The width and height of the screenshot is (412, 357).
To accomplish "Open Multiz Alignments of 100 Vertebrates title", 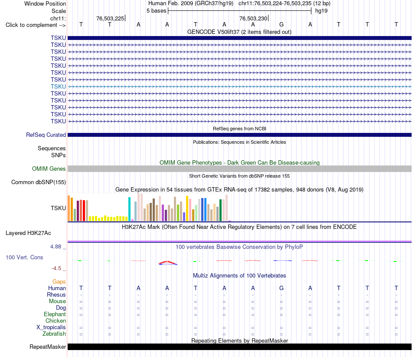I will (x=239, y=276).
